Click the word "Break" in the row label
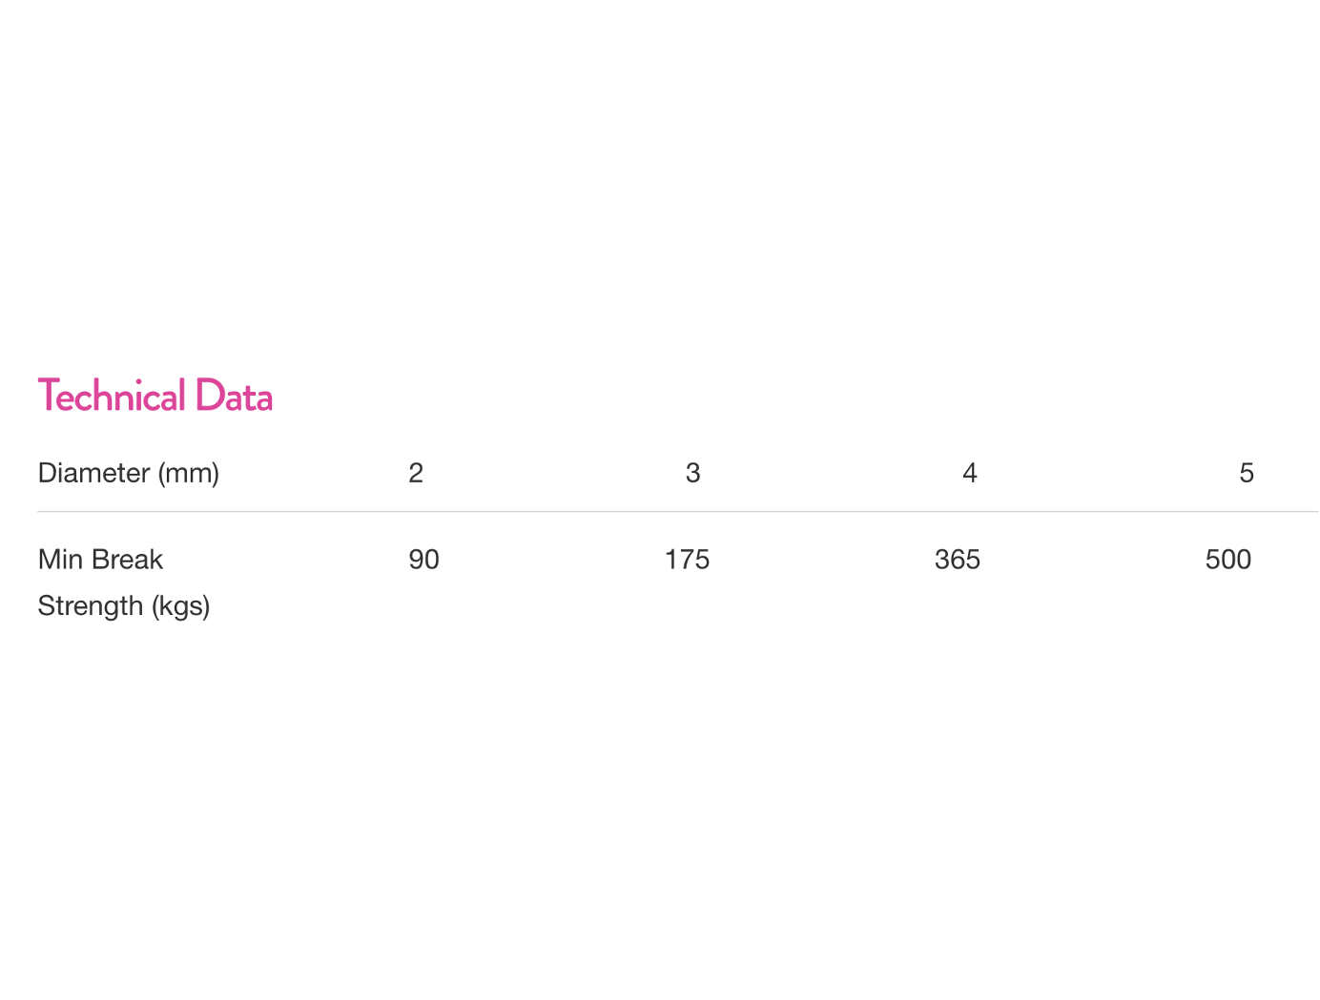This screenshot has width=1320, height=1000. click(x=127, y=560)
